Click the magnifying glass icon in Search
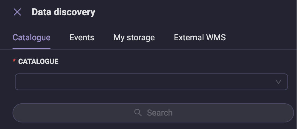This screenshot has width=297, height=129. pyautogui.click(x=138, y=113)
